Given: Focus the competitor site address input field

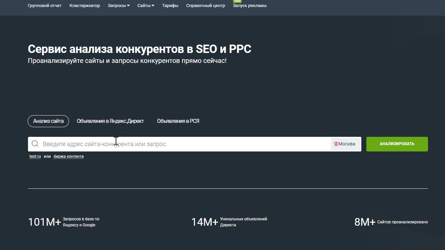Looking at the screenshot, I should 183,144.
